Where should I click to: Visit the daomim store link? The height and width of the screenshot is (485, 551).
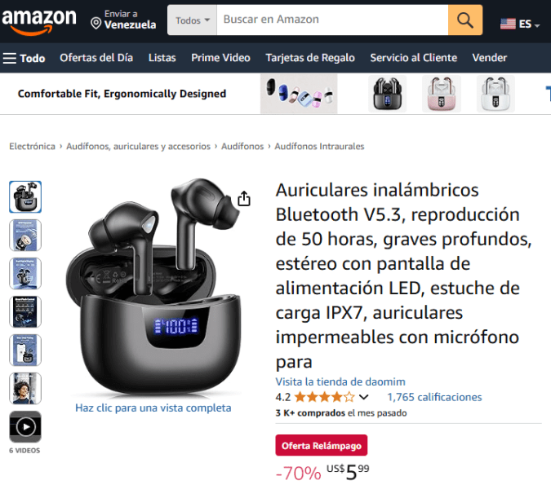click(340, 381)
